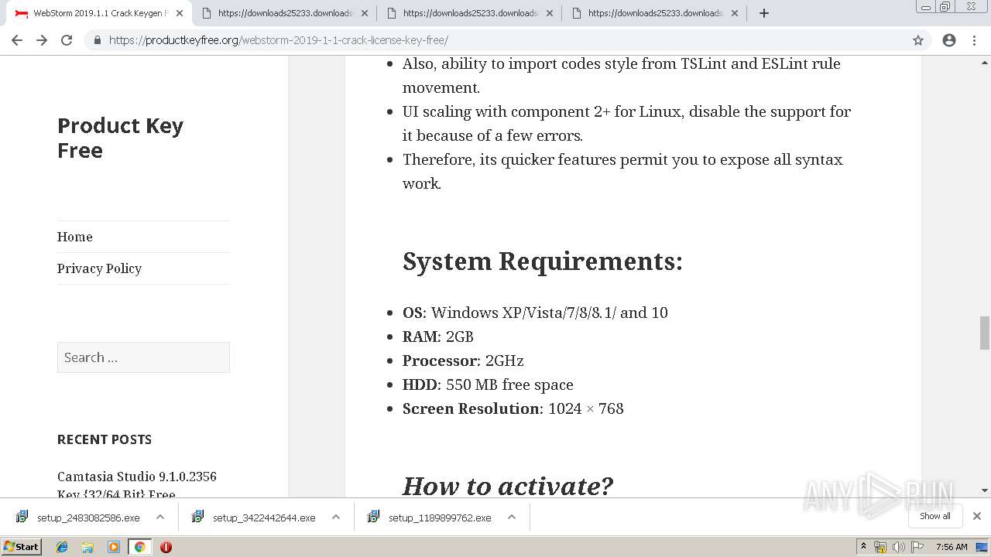
Task: Click the scrollbar down arrow
Action: 985,490
